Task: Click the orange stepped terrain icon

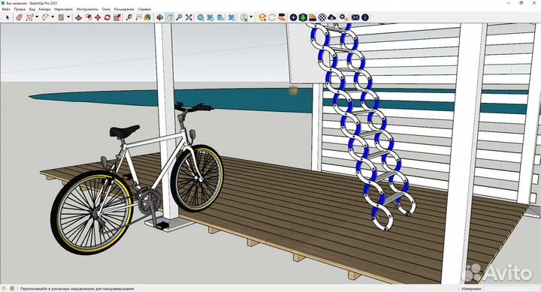Action: (313, 17)
